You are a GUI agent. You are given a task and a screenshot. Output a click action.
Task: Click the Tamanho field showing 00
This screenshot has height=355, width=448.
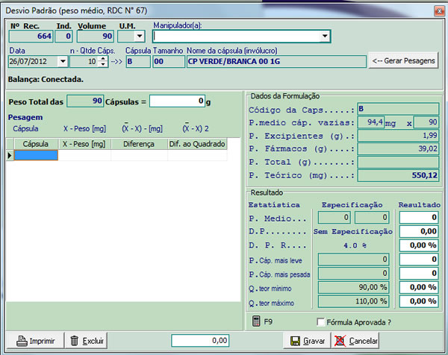tap(169, 61)
